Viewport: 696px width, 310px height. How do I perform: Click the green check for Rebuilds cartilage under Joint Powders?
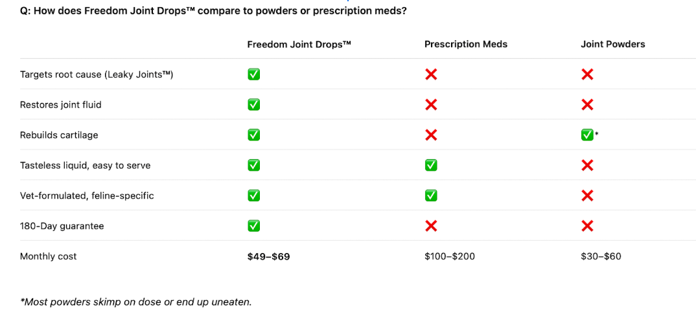coord(587,135)
